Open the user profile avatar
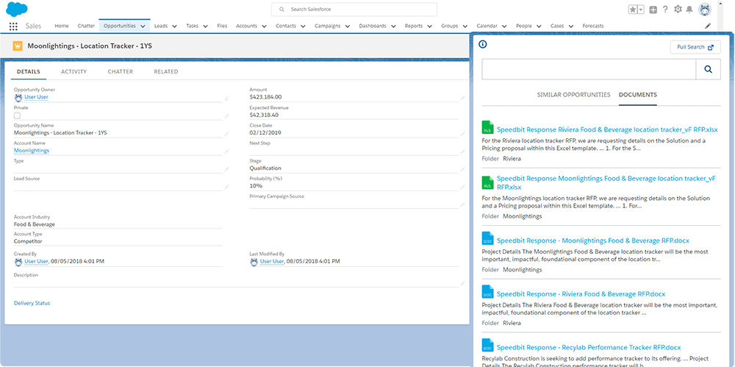 point(705,10)
